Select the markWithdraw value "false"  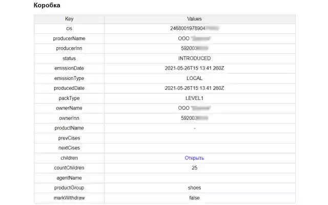(x=194, y=197)
